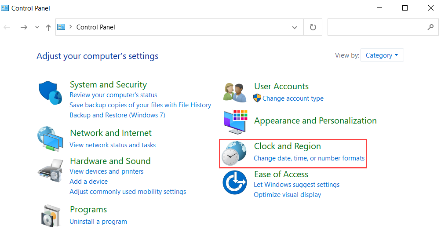Click the Forward navigation arrow

pos(24,27)
